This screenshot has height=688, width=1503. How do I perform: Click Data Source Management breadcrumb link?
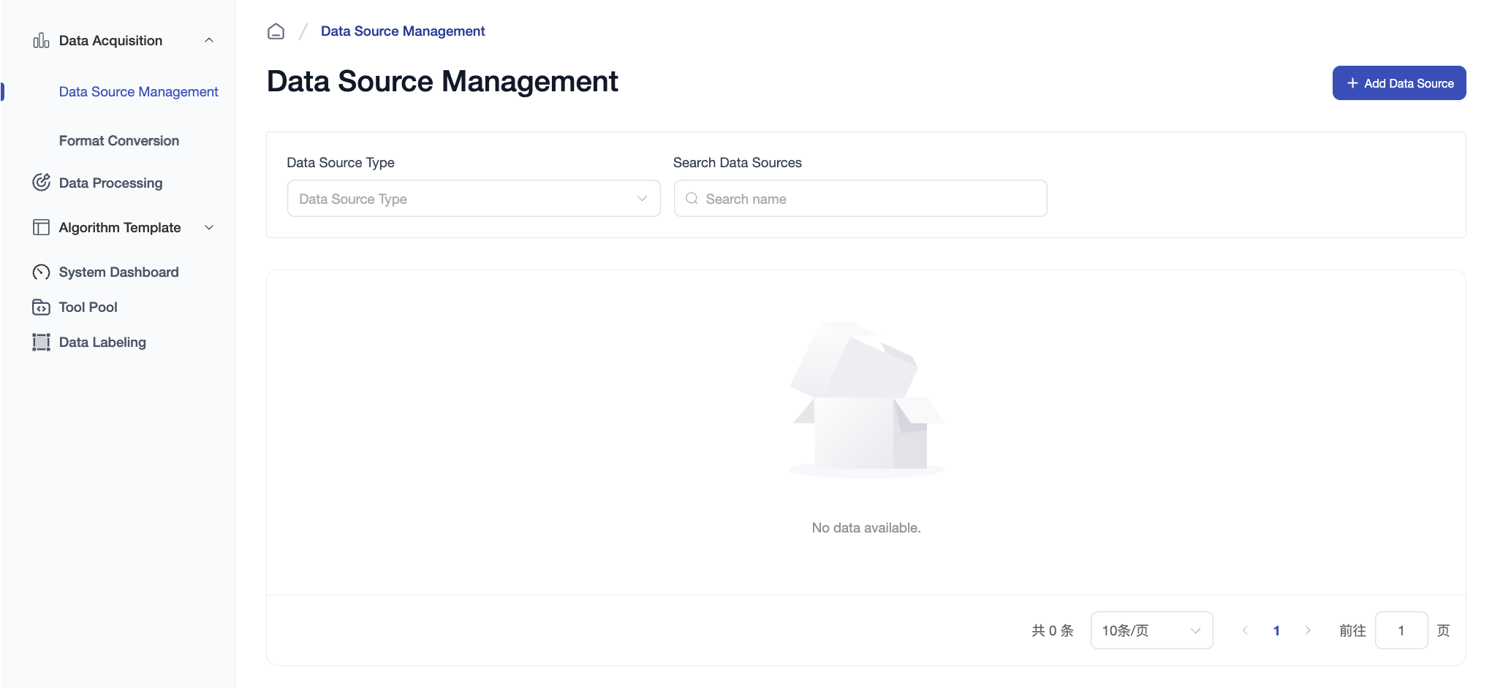(403, 31)
